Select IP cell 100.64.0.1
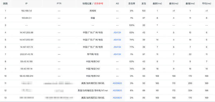This screenshot has height=102, width=215. click(26, 18)
